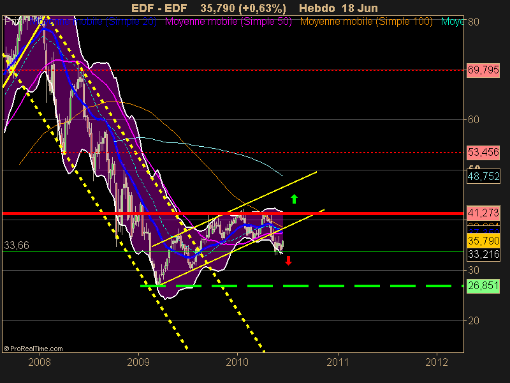Click the 69,795 red price label

point(483,70)
